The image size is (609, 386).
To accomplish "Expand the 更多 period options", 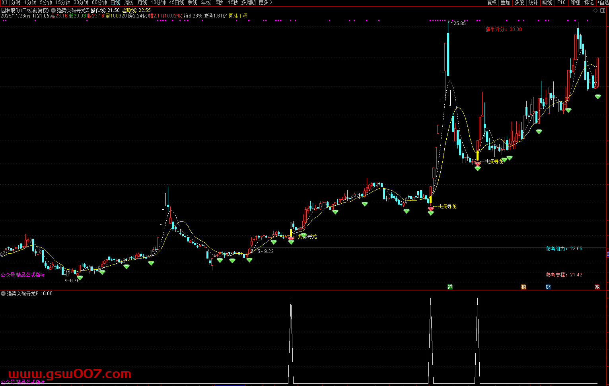I will [265, 3].
